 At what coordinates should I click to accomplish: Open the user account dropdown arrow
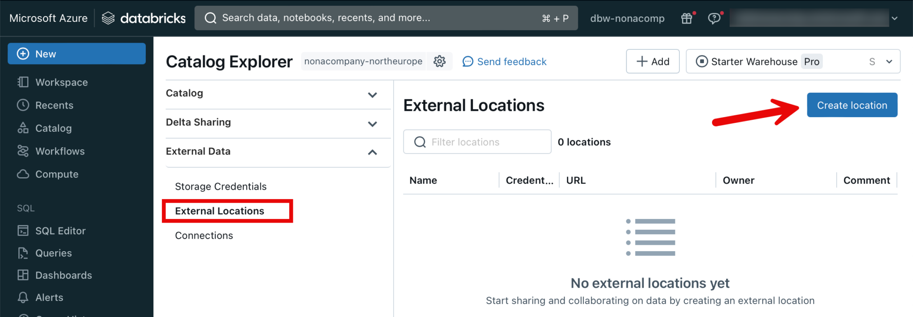pyautogui.click(x=894, y=18)
